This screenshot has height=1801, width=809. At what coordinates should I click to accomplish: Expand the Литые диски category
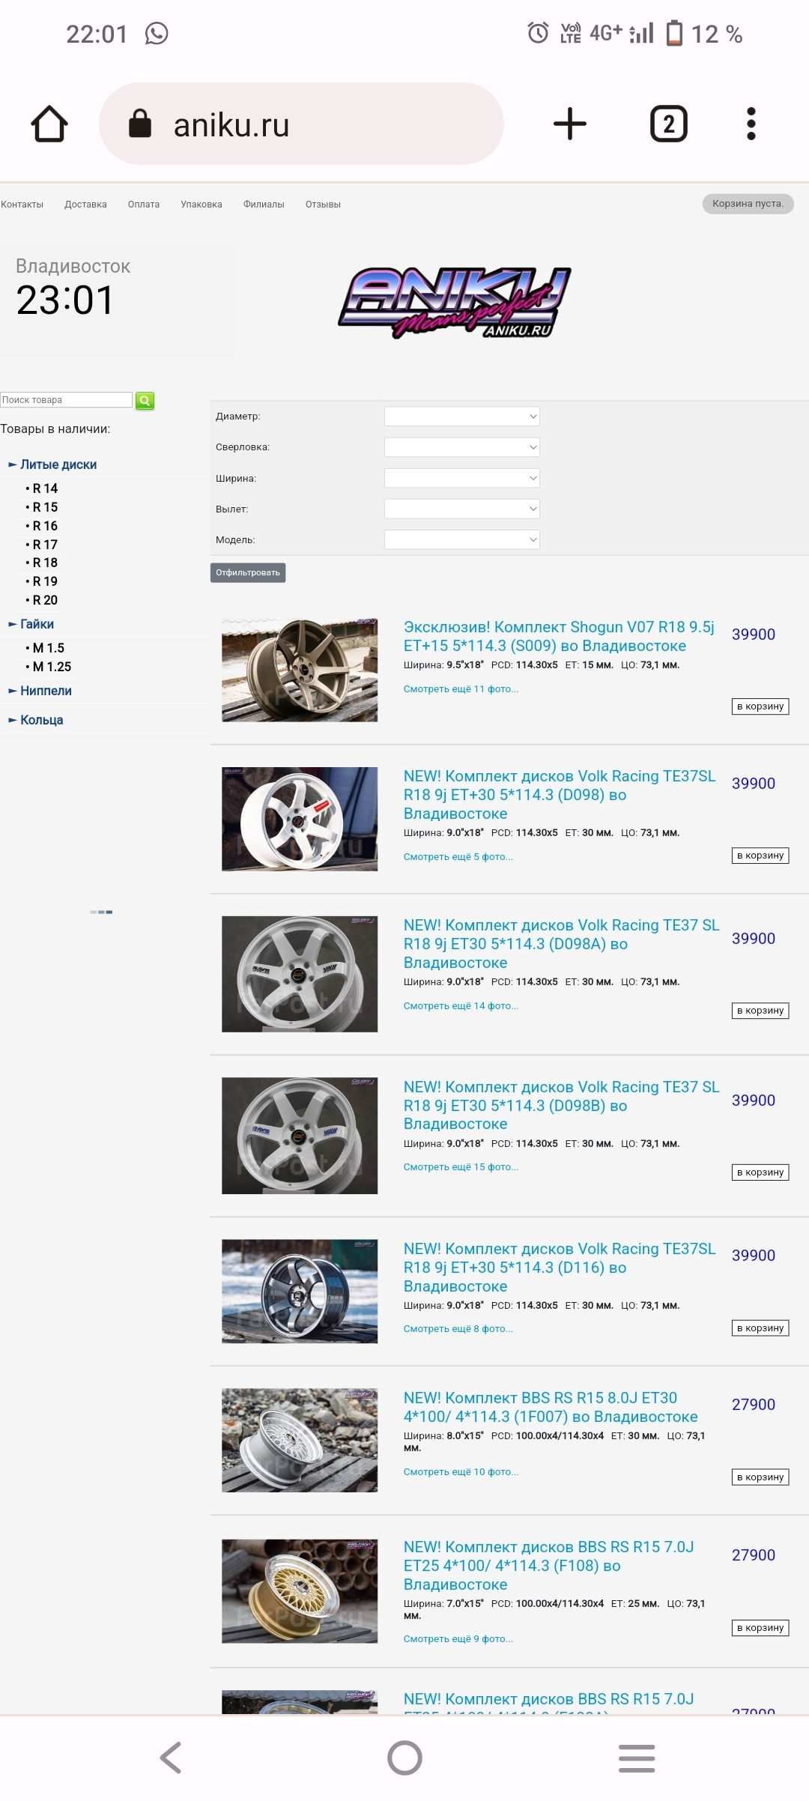pos(58,464)
